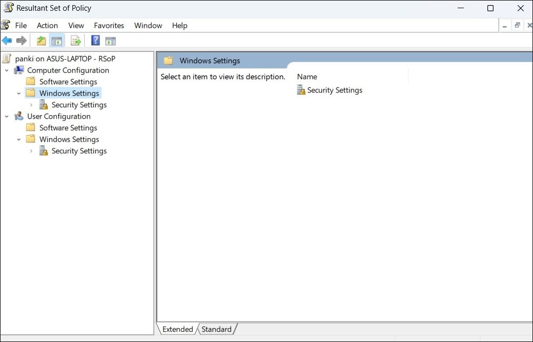Switch to the Extended tab
Viewport: 533px width, 342px height.
pos(177,329)
